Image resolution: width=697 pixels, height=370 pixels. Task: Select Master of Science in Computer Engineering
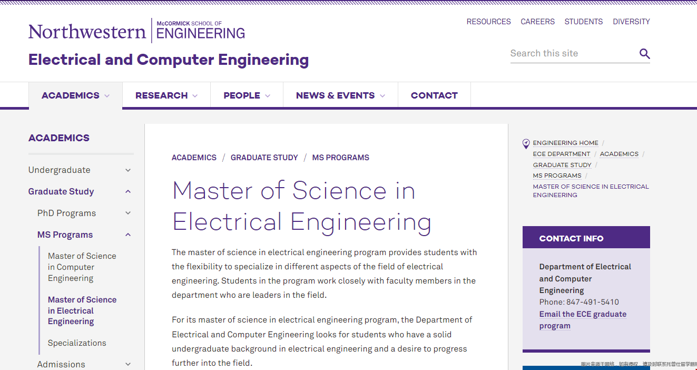click(82, 267)
